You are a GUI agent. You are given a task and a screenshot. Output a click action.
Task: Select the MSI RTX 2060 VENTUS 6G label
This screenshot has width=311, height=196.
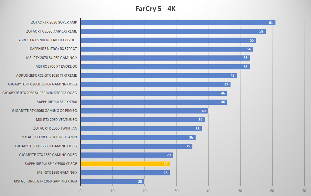pyautogui.click(x=56, y=120)
